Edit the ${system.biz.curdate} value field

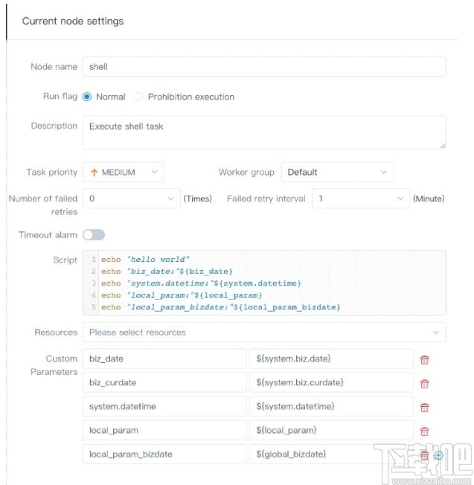point(331,382)
